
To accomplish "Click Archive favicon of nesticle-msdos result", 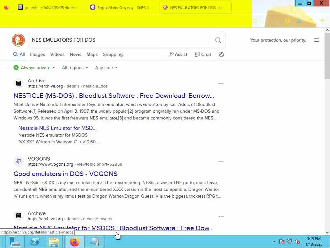I will (x=19, y=216).
